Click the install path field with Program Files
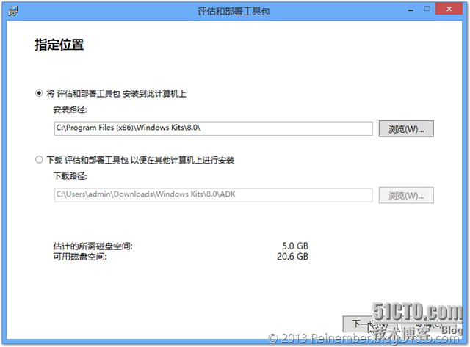The height and width of the screenshot is (347, 470). pyautogui.click(x=214, y=128)
